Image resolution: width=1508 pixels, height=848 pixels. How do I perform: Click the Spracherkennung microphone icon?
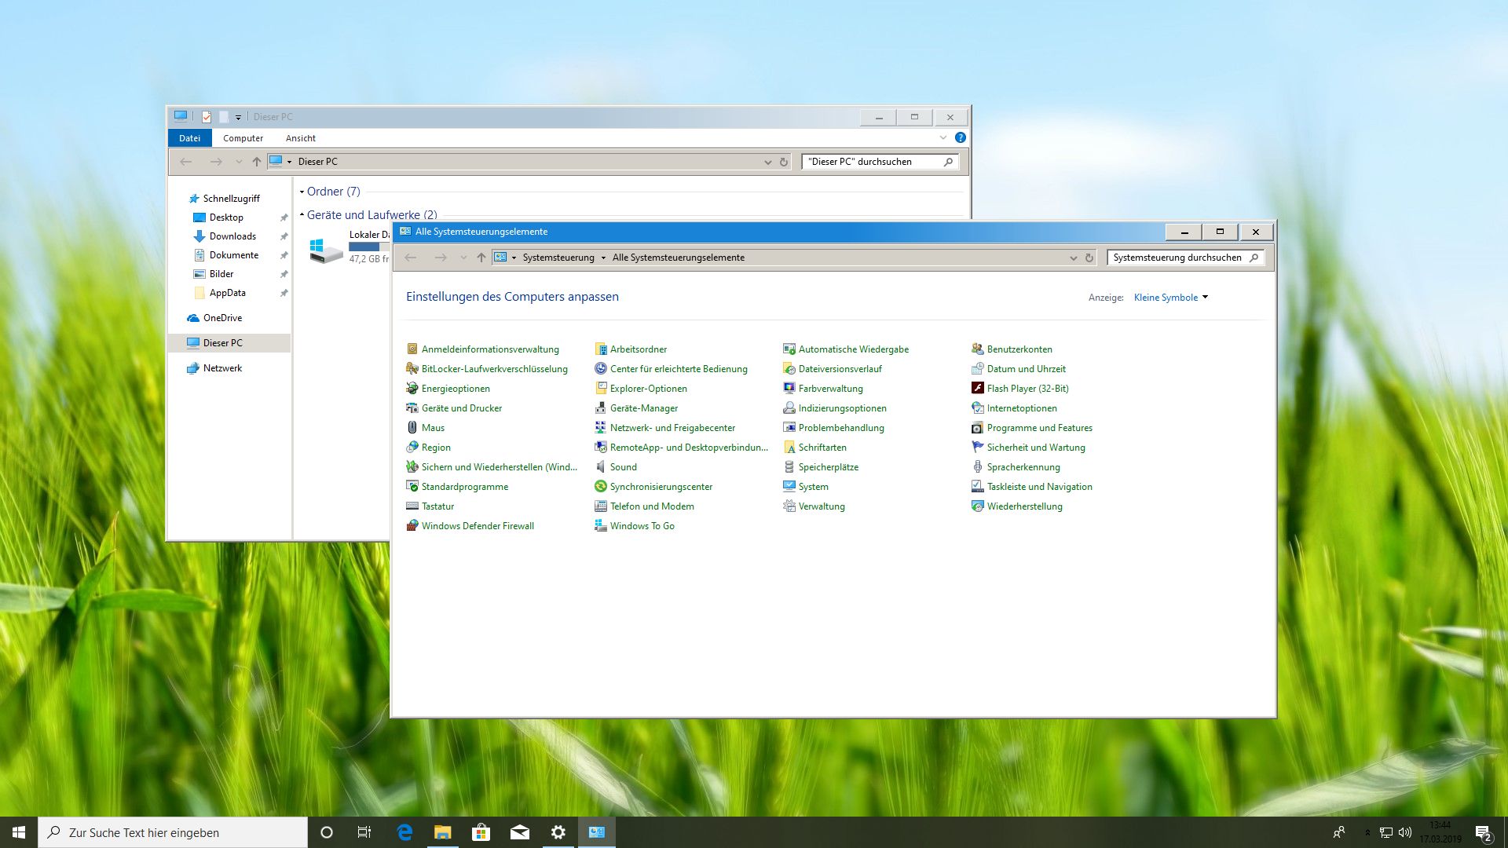(977, 467)
